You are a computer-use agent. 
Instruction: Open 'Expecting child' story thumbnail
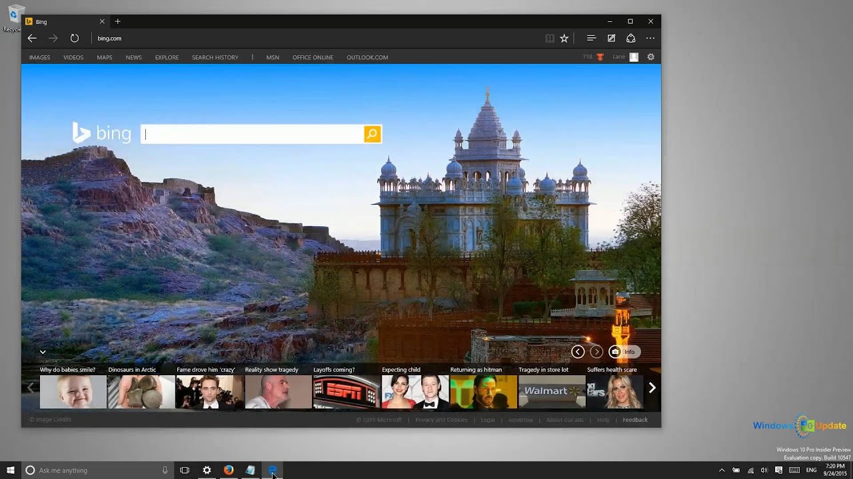coord(415,392)
